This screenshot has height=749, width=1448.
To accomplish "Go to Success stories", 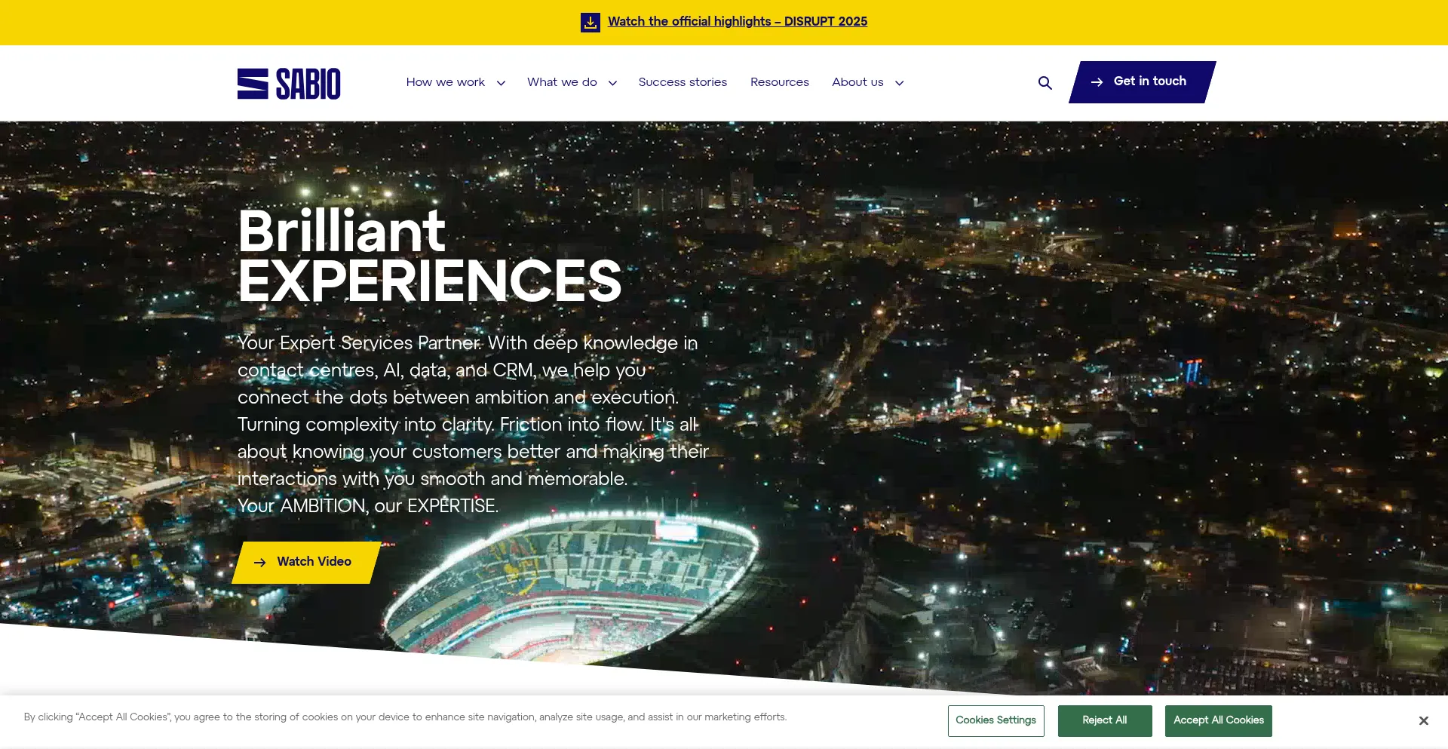I will click(x=683, y=82).
